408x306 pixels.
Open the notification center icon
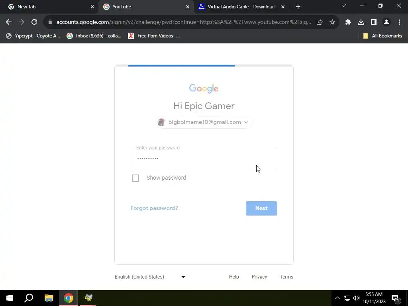[395, 298]
